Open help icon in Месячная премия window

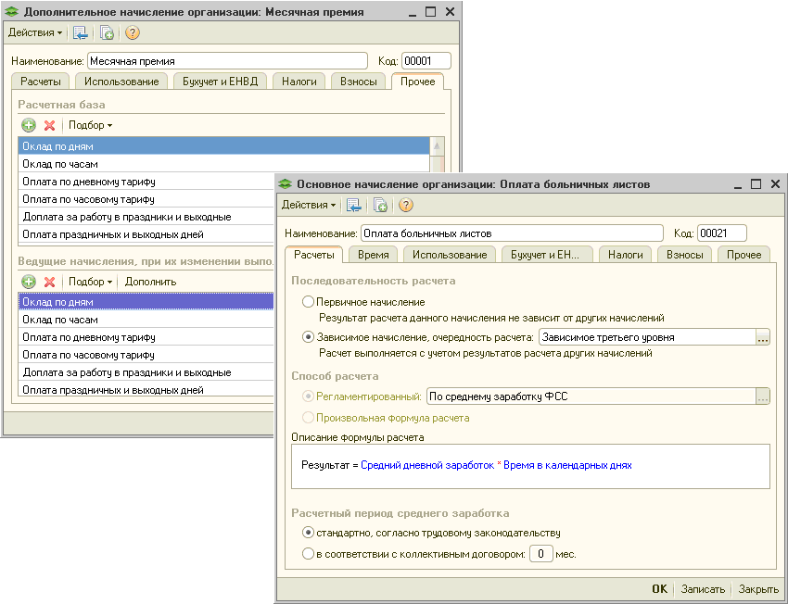(x=133, y=32)
